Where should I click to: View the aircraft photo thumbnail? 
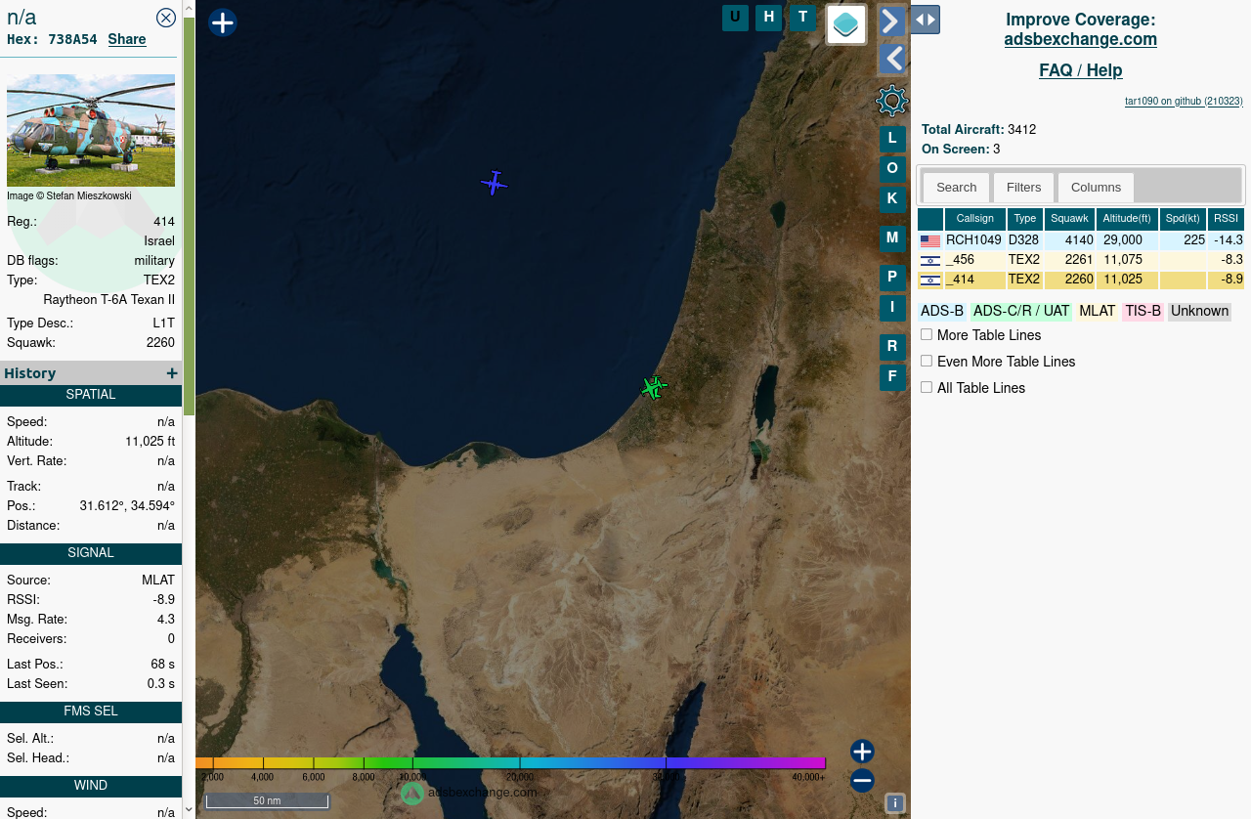click(91, 130)
